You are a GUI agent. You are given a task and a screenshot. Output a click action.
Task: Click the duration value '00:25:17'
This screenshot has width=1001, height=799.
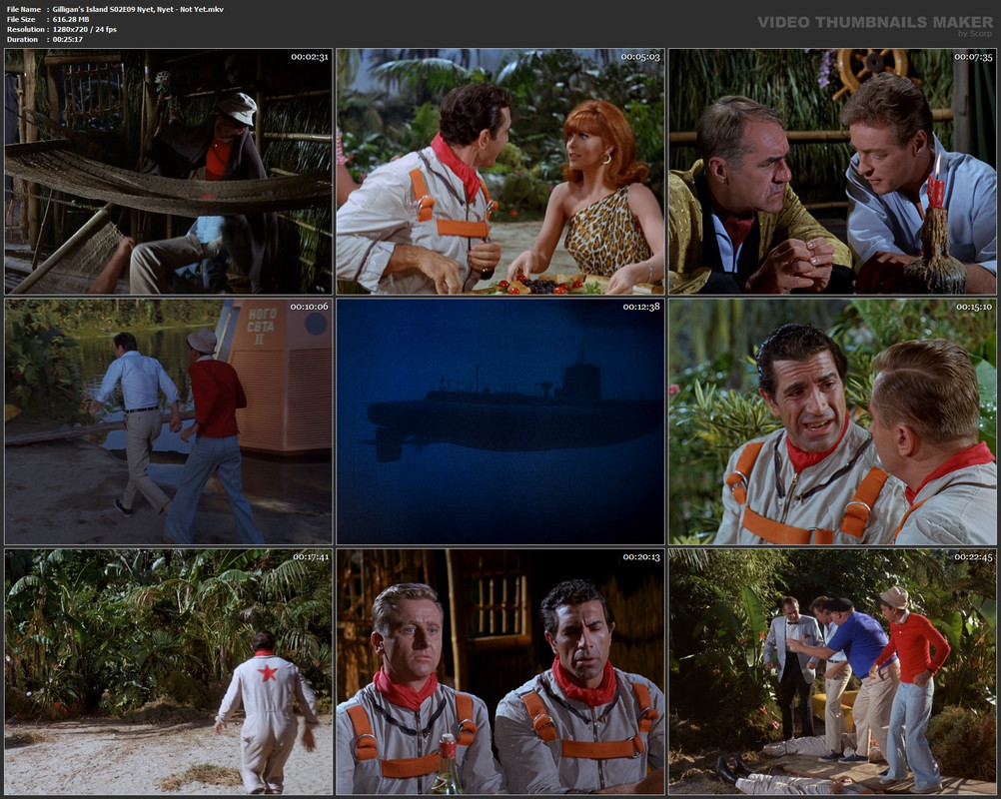(x=68, y=40)
